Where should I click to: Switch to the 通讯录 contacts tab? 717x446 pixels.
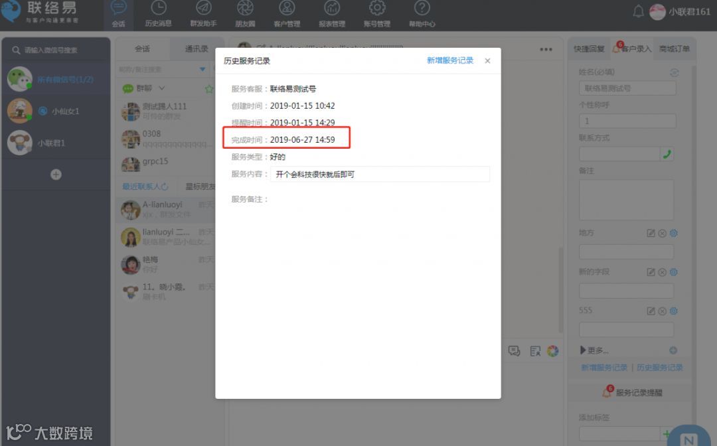(x=196, y=48)
